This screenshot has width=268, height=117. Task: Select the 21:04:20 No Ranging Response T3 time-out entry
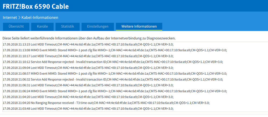pos(106,103)
